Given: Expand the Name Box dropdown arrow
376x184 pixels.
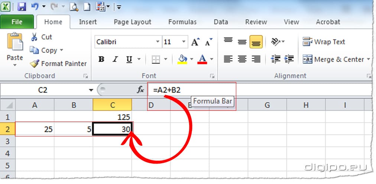Looking at the screenshot, I should pos(91,90).
